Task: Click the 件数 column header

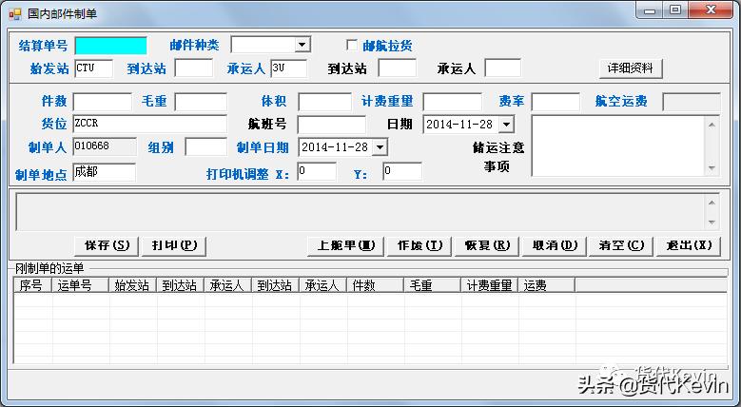Action: coord(375,285)
